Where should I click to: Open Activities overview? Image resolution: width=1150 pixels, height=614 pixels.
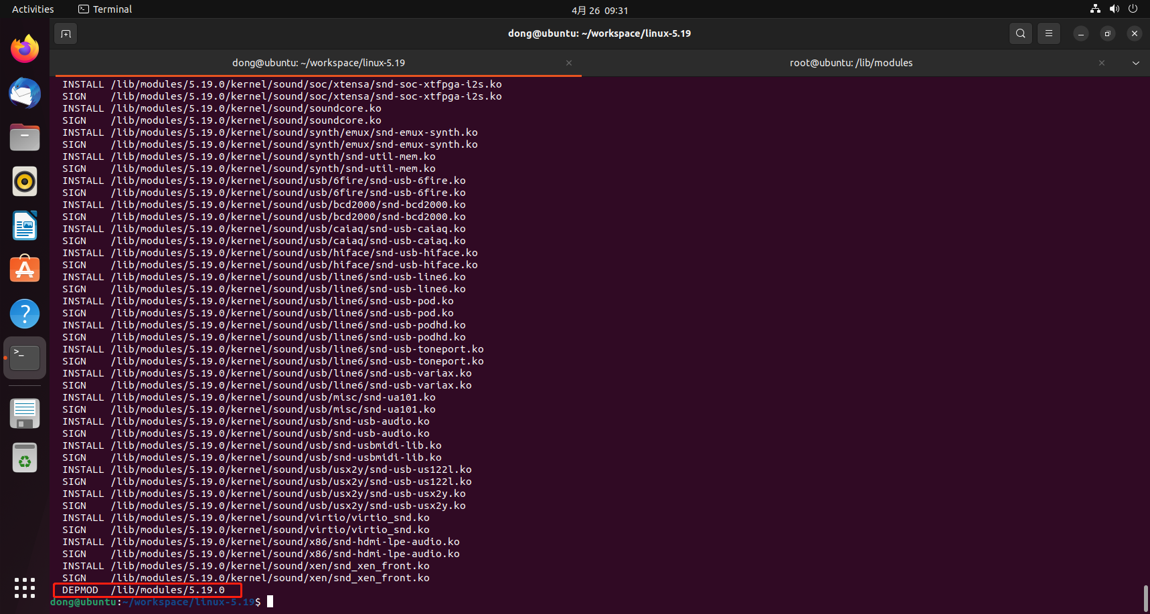coord(33,9)
